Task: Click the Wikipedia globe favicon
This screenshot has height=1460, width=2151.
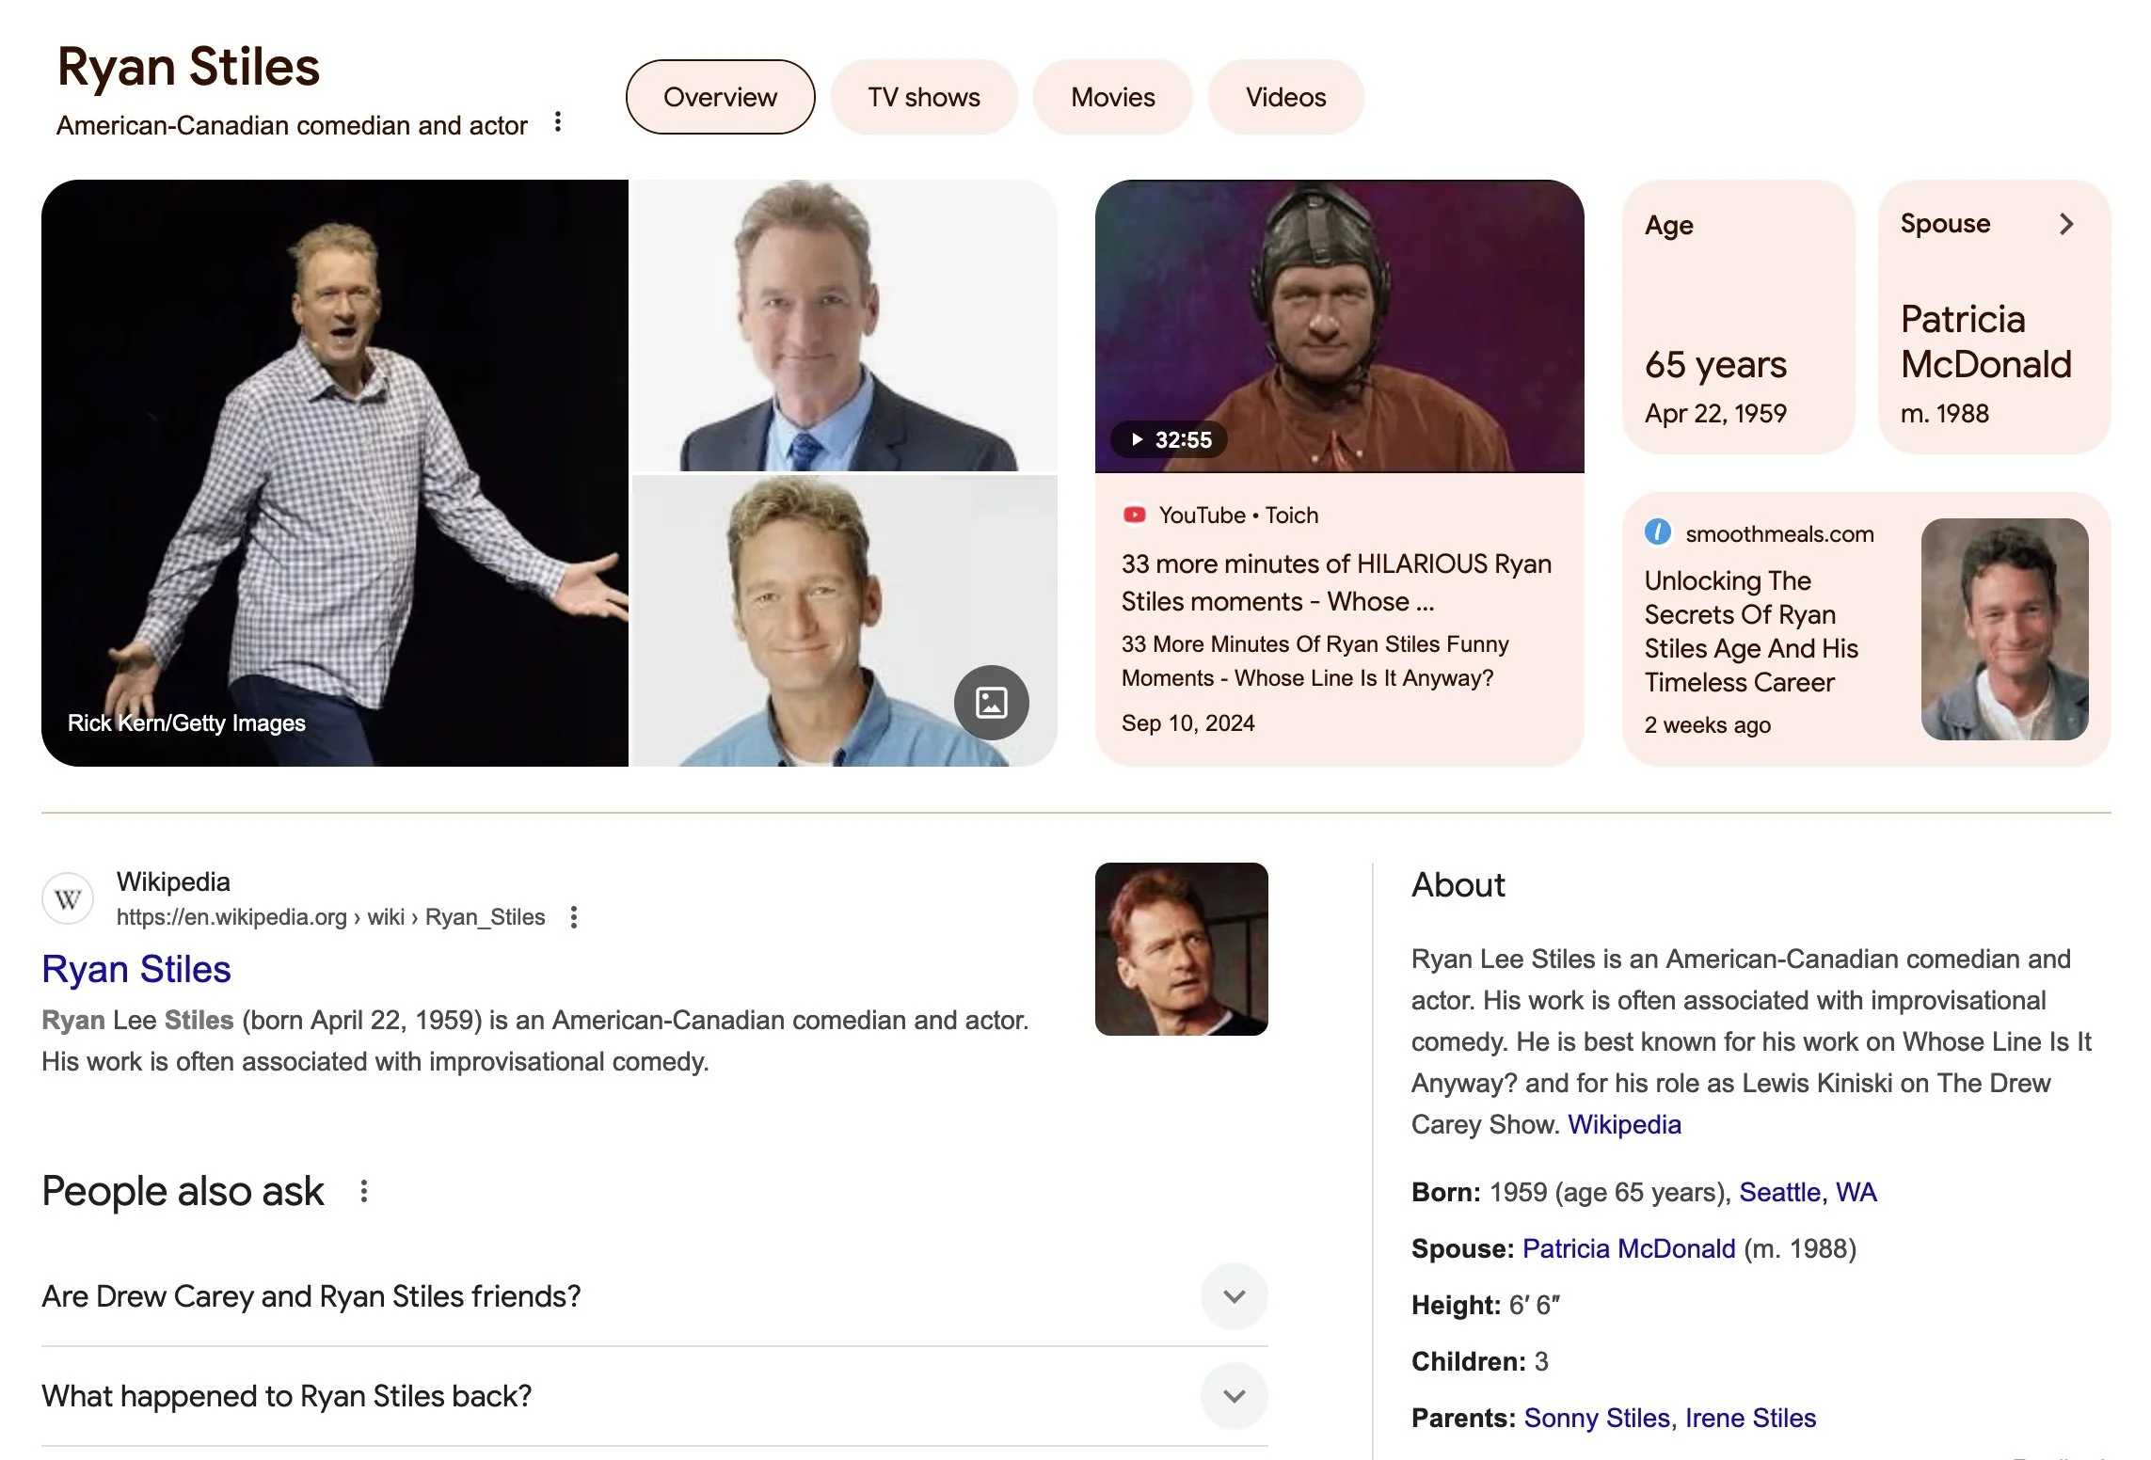Action: click(x=68, y=898)
